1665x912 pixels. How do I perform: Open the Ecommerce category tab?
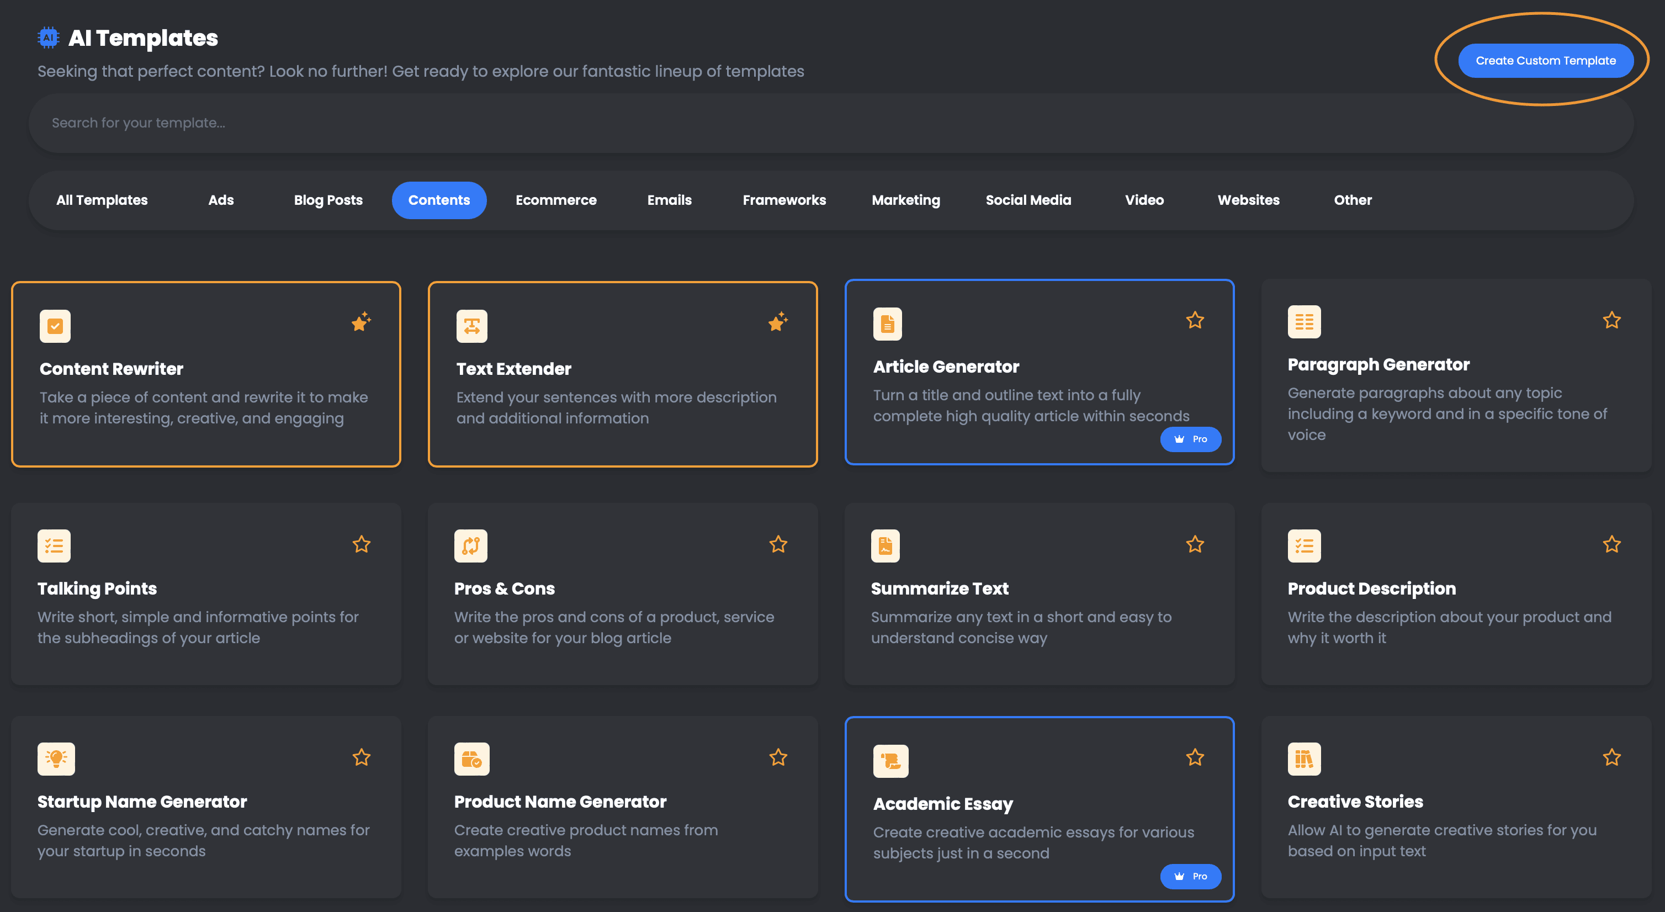pyautogui.click(x=556, y=200)
